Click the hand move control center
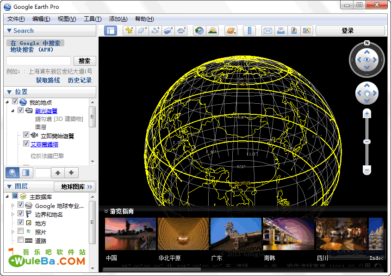The image size is (391, 276). [367, 93]
